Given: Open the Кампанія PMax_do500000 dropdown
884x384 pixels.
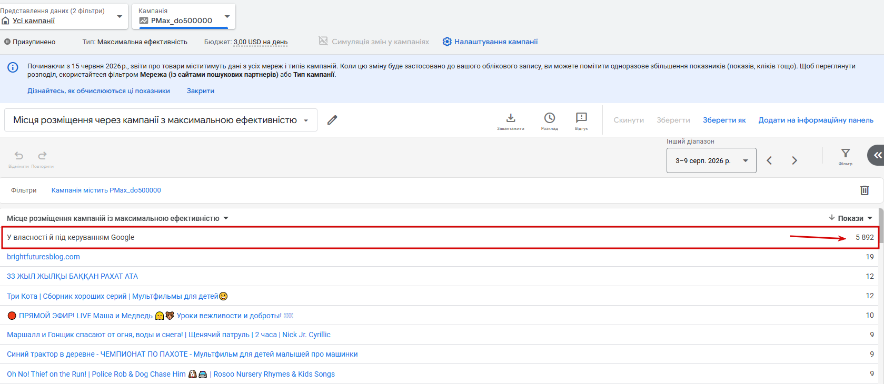Looking at the screenshot, I should coord(184,16).
